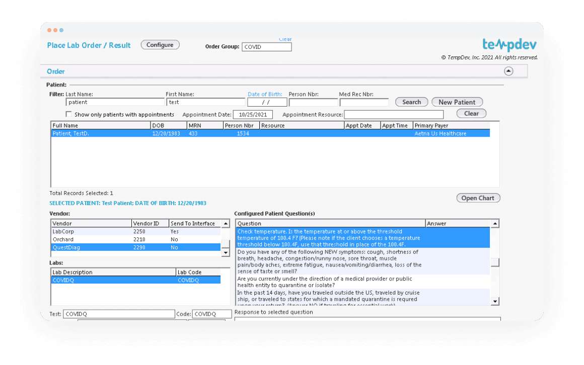Click the Clear link above Order Group
Image resolution: width=584 pixels, height=365 pixels.
tap(285, 39)
